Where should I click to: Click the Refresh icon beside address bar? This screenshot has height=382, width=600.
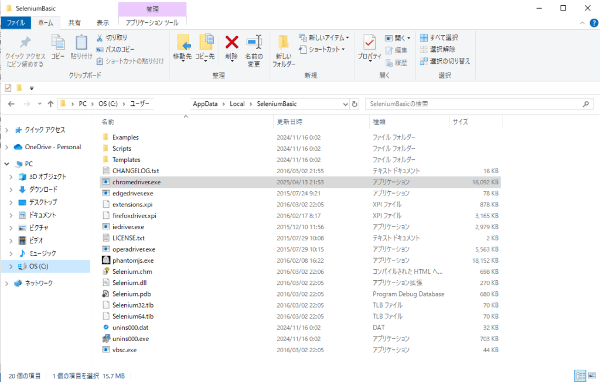354,104
